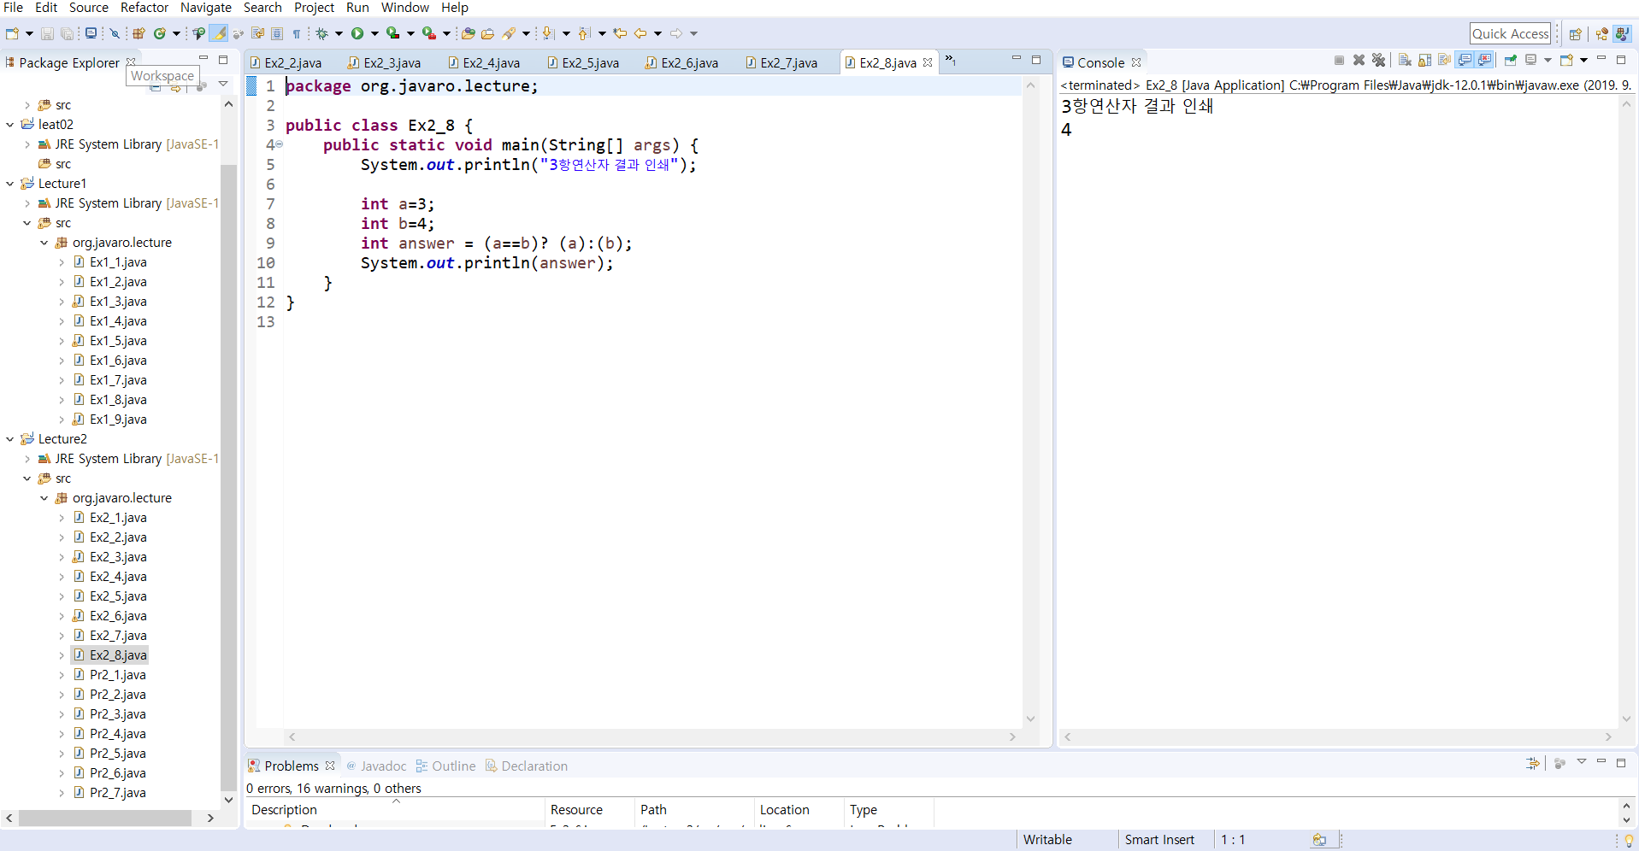Open the Run button dropdown arrow
The height and width of the screenshot is (851, 1639).
pyautogui.click(x=374, y=33)
